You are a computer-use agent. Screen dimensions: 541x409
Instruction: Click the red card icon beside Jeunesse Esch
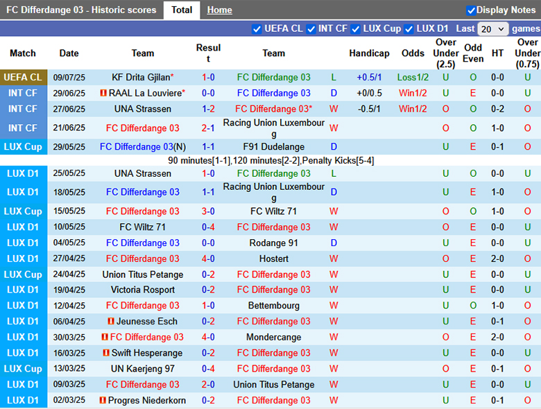point(111,321)
